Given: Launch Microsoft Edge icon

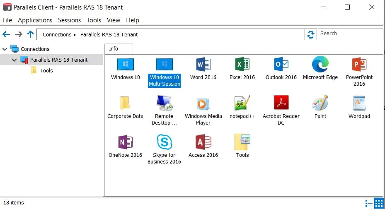Looking at the screenshot, I should (320, 65).
